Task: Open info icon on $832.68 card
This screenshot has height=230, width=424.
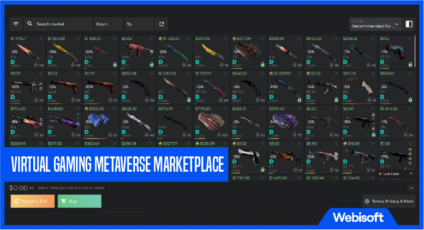Action: (x=152, y=74)
